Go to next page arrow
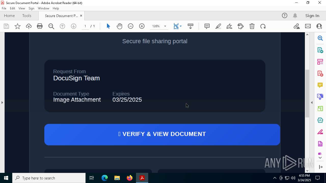Viewport: 326px width, 183px height. (x=74, y=26)
